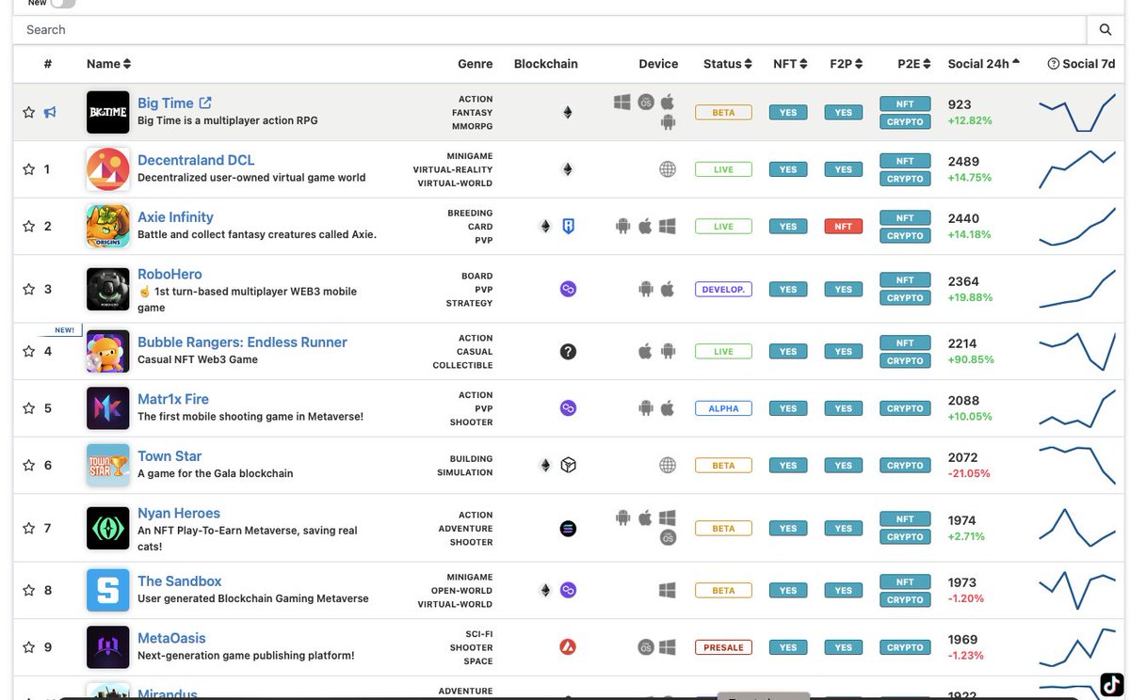Click Town Star logo thumbnail
This screenshot has height=700, width=1130.
coord(108,465)
